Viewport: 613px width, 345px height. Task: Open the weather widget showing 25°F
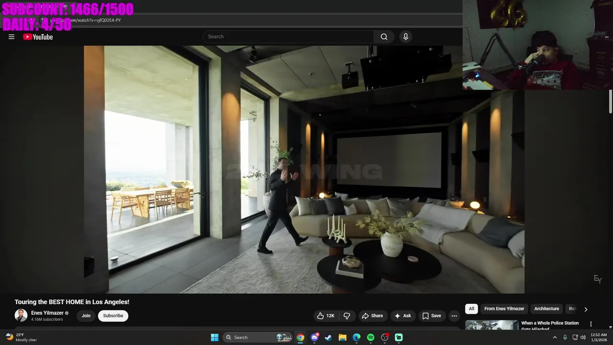(21, 337)
